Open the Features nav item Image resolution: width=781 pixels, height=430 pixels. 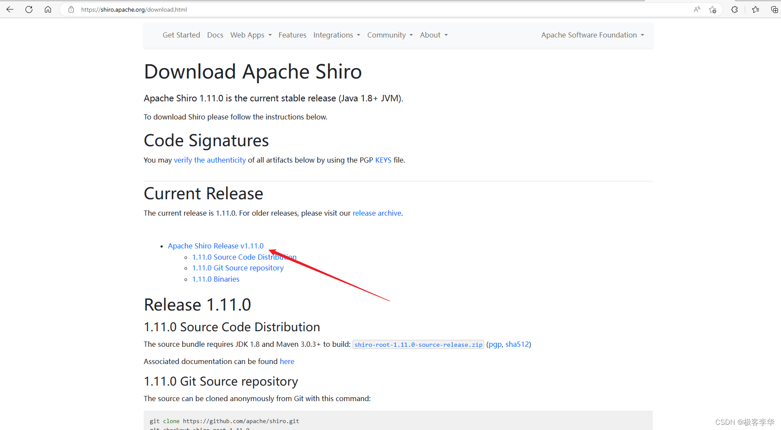[x=293, y=35]
